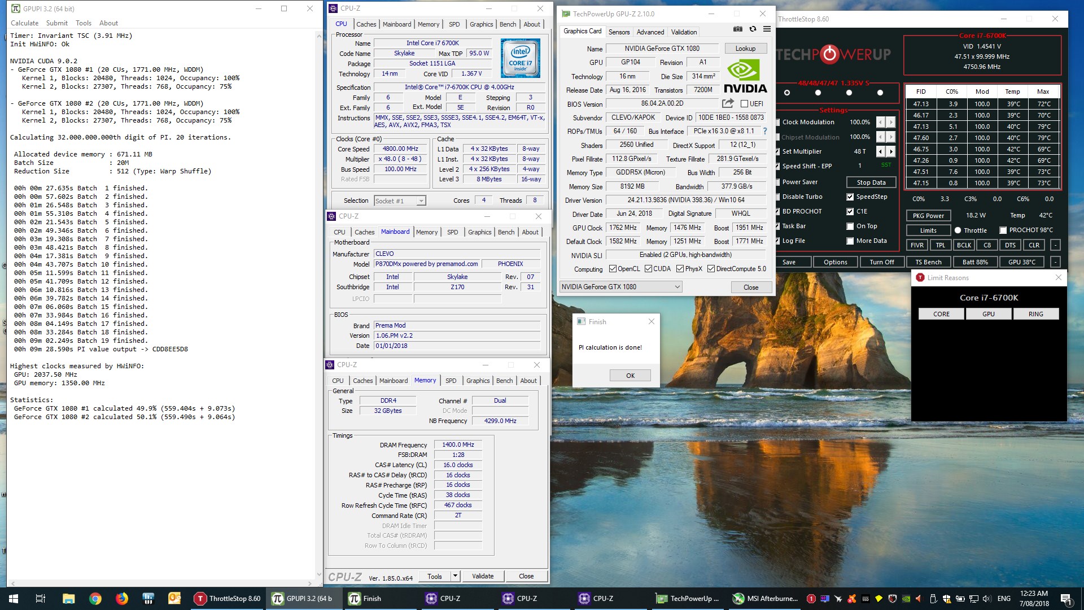Click the Lookup button in GPU-Z
The height and width of the screenshot is (610, 1084).
(745, 49)
